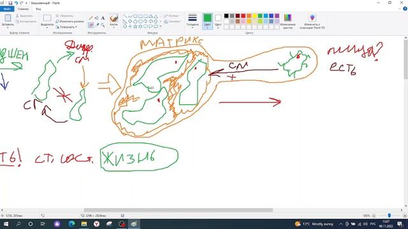Zoom out with the minus button
Screen dimensions: 408x229
coord(374,216)
